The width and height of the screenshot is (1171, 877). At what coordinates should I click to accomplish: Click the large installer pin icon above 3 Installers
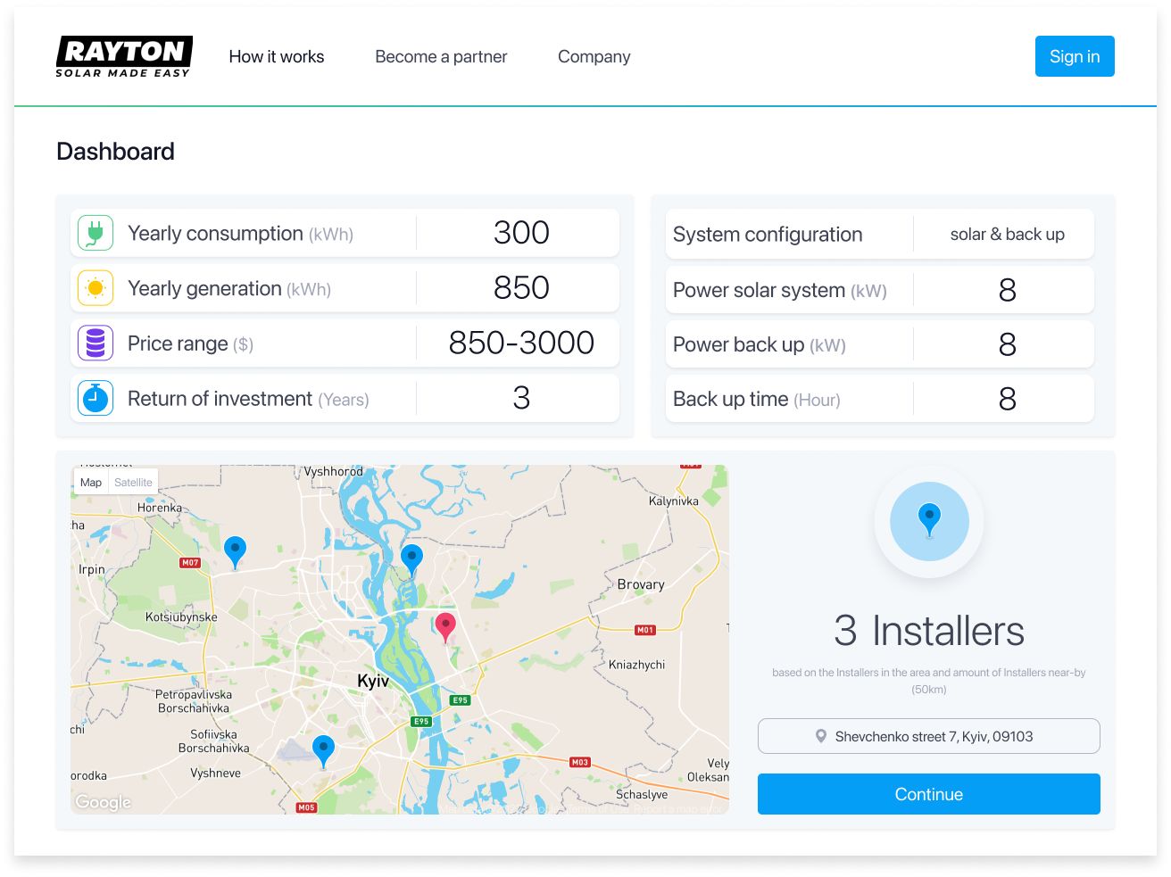(929, 520)
